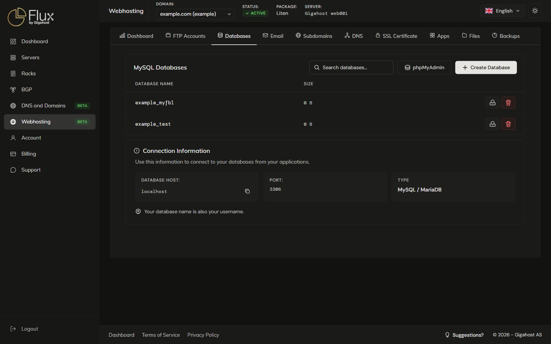Click the Create Database button
551x344 pixels.
pyautogui.click(x=486, y=68)
